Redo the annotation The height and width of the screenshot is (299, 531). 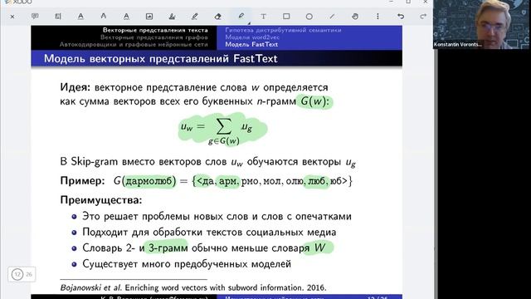tap(423, 17)
